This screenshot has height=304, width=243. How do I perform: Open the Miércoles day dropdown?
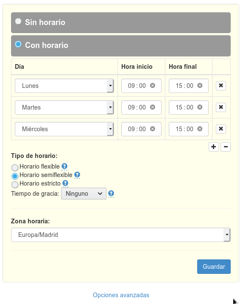[64, 129]
